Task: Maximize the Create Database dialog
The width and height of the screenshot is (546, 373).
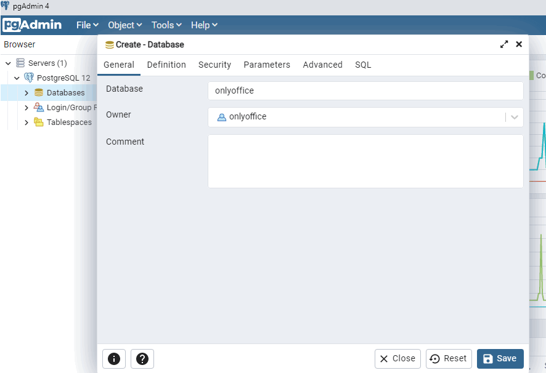Action: click(x=504, y=44)
